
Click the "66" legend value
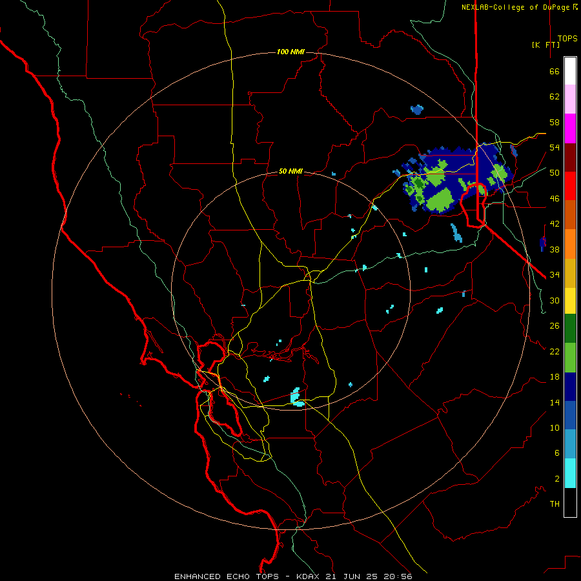coord(555,71)
